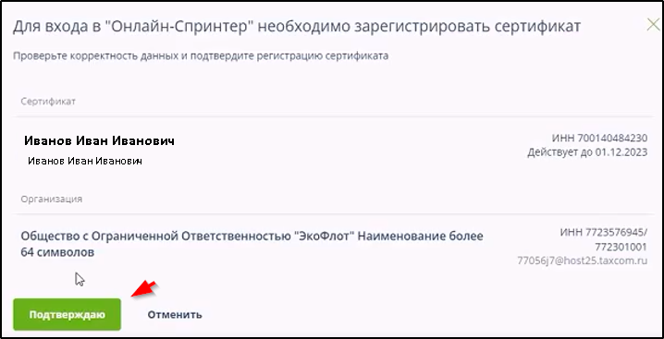Click the ИНН 700140484230 value
664x339 pixels.
pyautogui.click(x=599, y=139)
